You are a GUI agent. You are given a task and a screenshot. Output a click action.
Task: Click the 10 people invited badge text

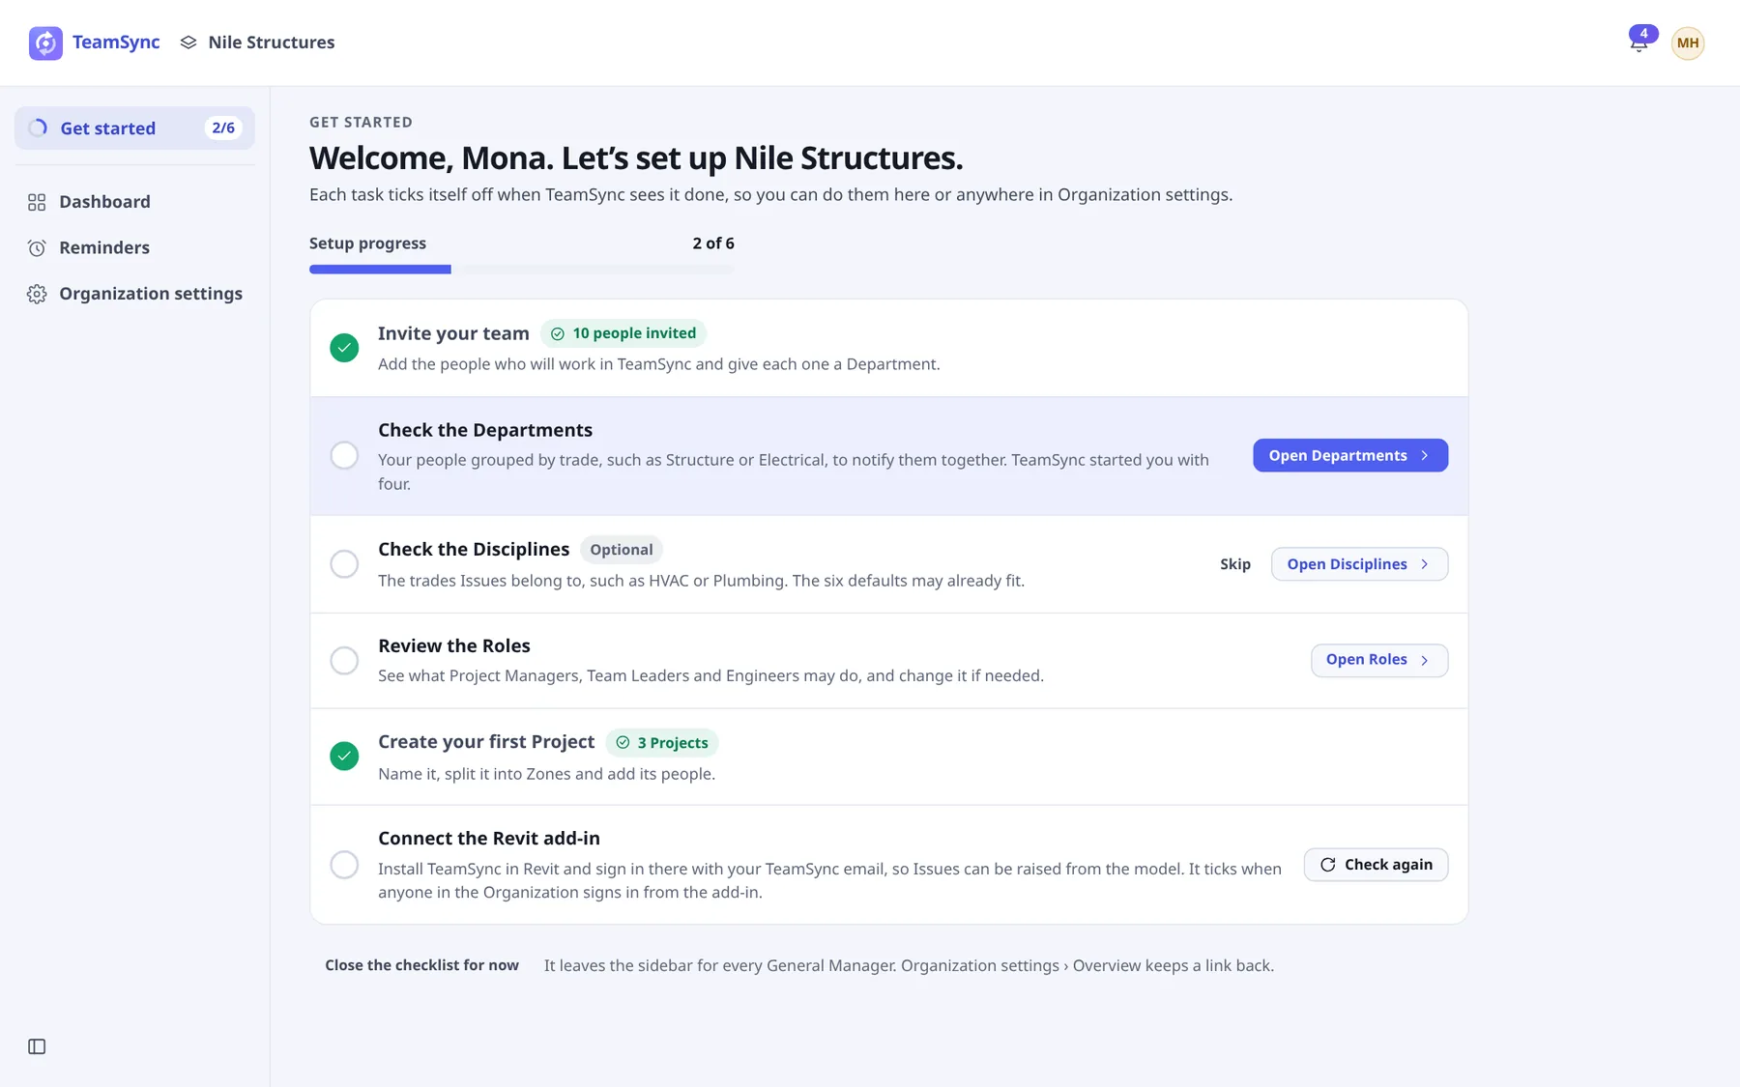pyautogui.click(x=634, y=333)
